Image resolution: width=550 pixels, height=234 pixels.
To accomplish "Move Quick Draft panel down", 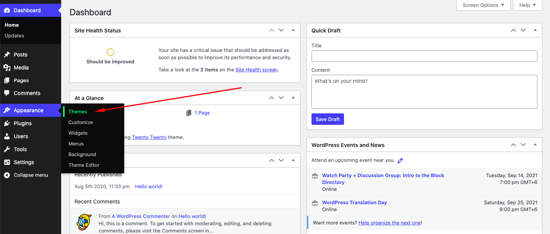I will pyautogui.click(x=523, y=30).
